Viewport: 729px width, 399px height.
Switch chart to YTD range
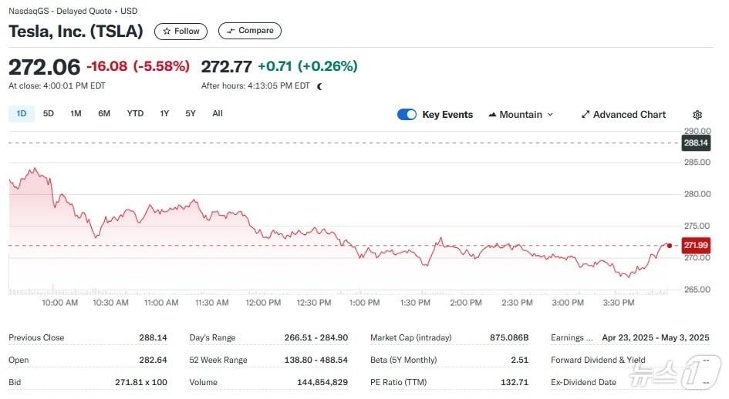point(135,114)
